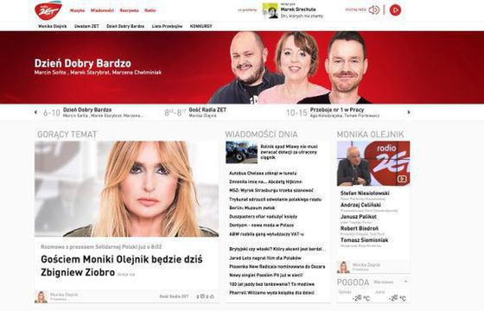Open Tomasz Siemoniak interview link
Viewport: 484px width, 311px height.
(364, 240)
